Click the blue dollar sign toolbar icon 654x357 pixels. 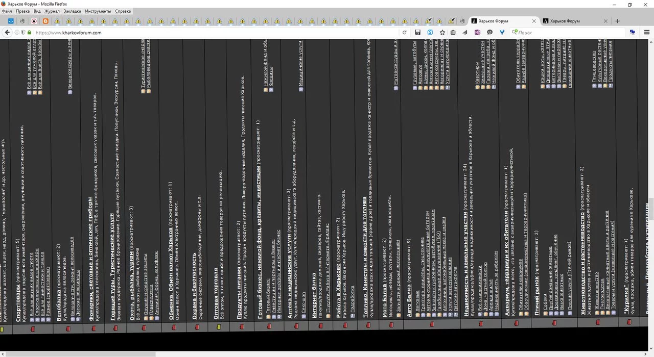point(430,32)
